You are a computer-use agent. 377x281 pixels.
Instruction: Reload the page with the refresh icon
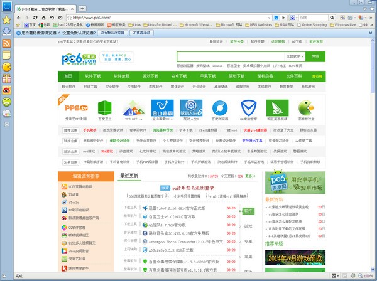coord(35,18)
